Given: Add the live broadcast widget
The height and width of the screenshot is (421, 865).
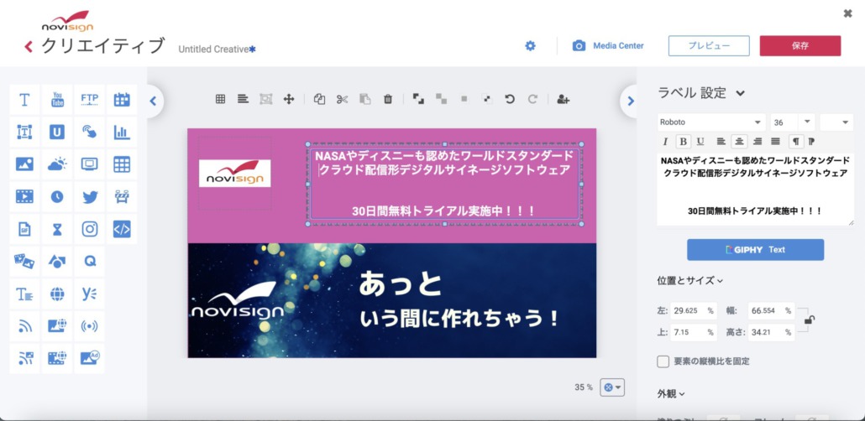Looking at the screenshot, I should click(x=89, y=326).
